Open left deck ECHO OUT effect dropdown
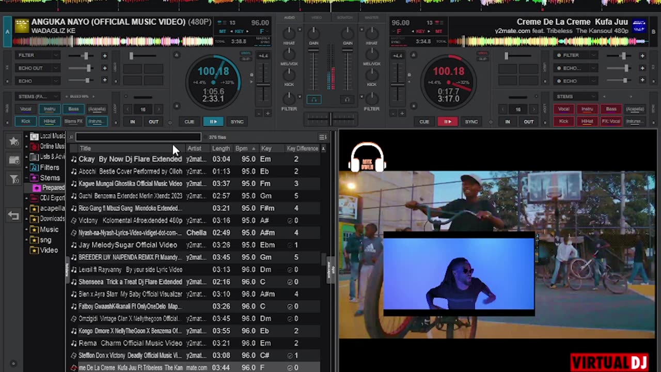The image size is (661, 372). [x=56, y=68]
